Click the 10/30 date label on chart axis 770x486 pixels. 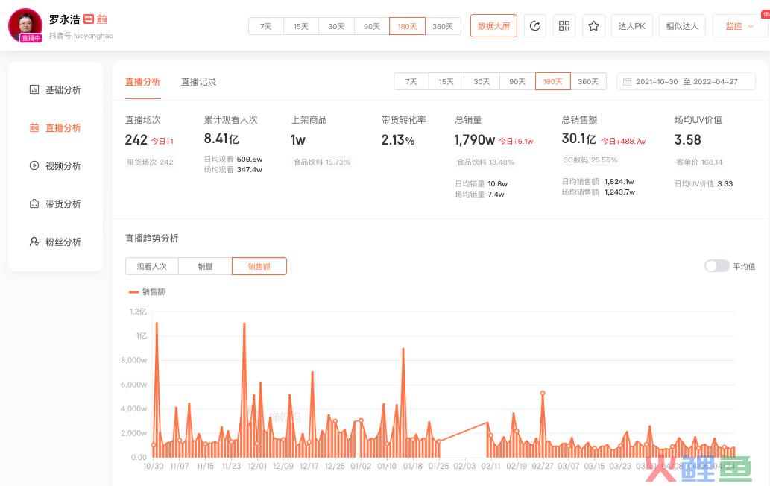154,466
